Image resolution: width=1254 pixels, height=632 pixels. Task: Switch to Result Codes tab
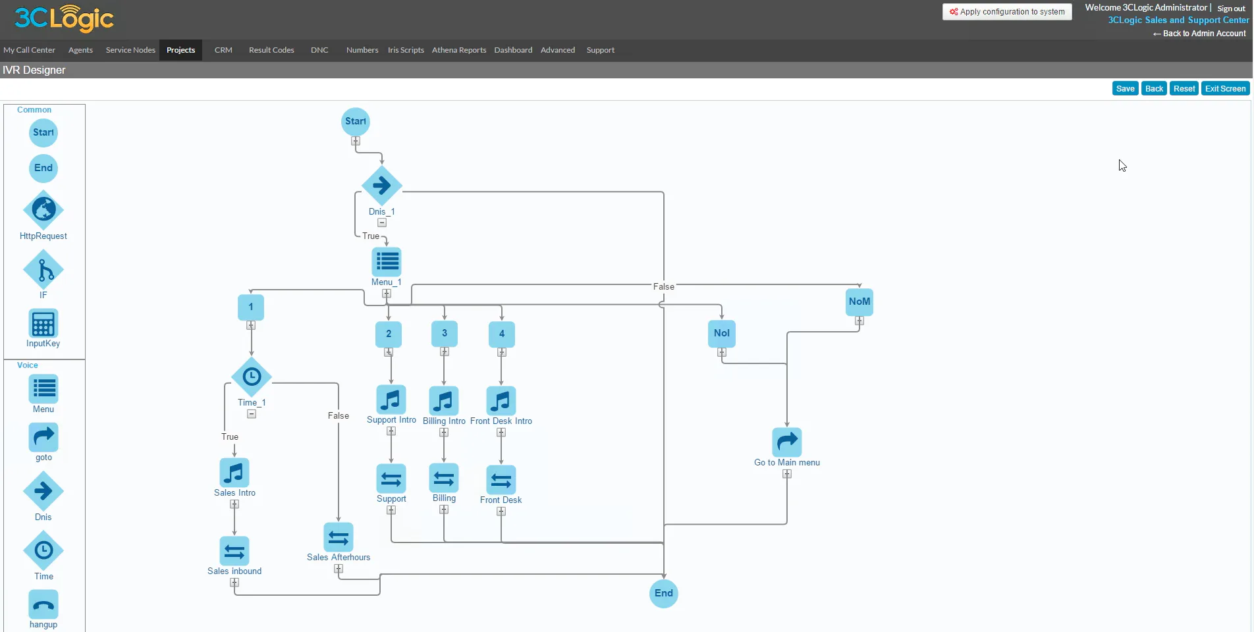[271, 50]
